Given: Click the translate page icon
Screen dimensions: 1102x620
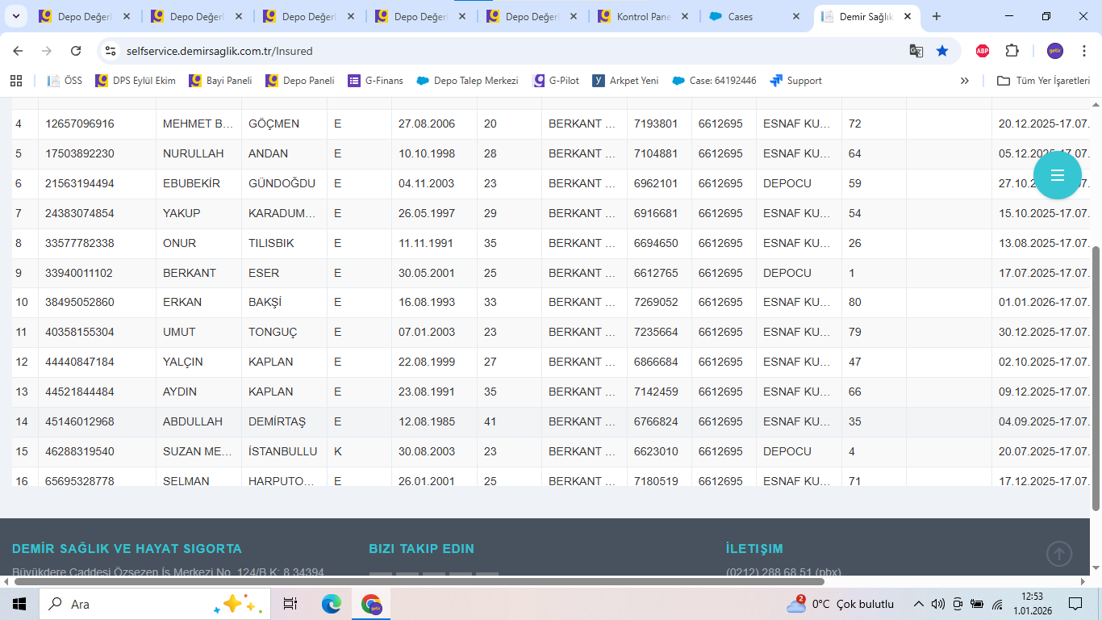Looking at the screenshot, I should (x=916, y=51).
